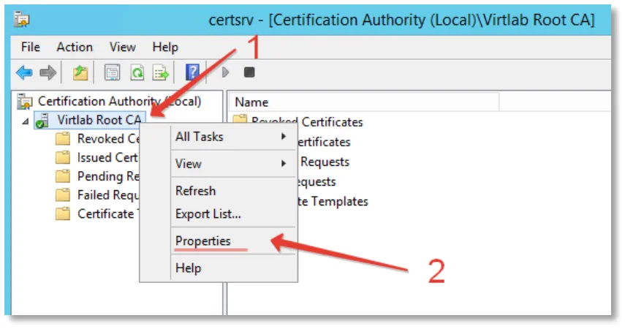Click the Certificate Templates folder icon in tree
625x329 pixels.
(63, 213)
